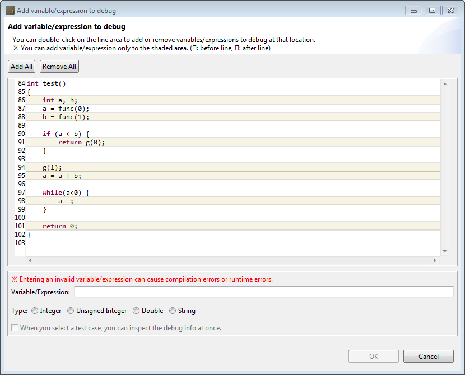Viewport: 465px width, 375px height.
Task: Click the Variable/Expression input field
Action: click(x=263, y=292)
